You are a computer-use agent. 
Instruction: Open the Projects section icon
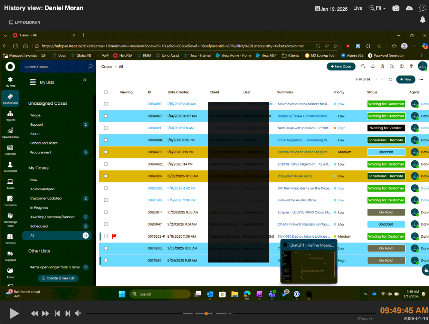(x=10, y=115)
